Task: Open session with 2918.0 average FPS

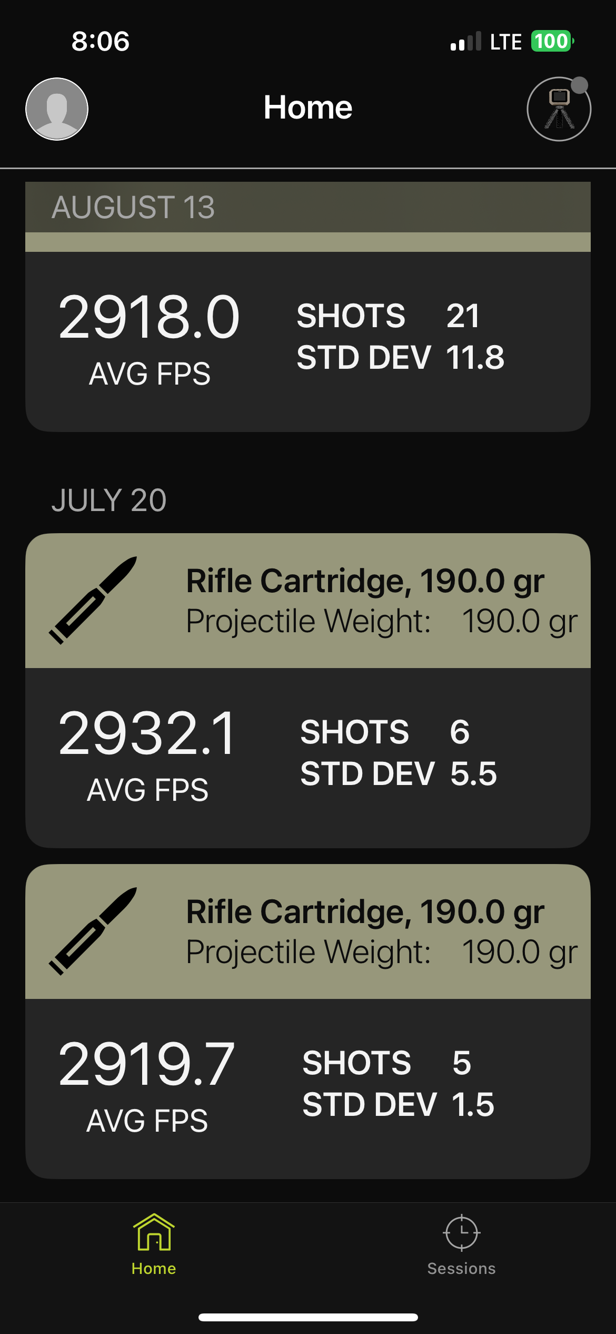Action: (x=308, y=342)
